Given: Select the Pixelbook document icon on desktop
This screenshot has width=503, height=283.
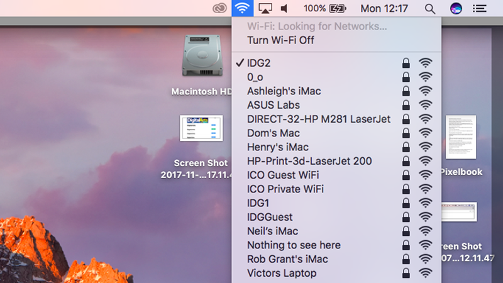Looking at the screenshot, I should coord(461,137).
